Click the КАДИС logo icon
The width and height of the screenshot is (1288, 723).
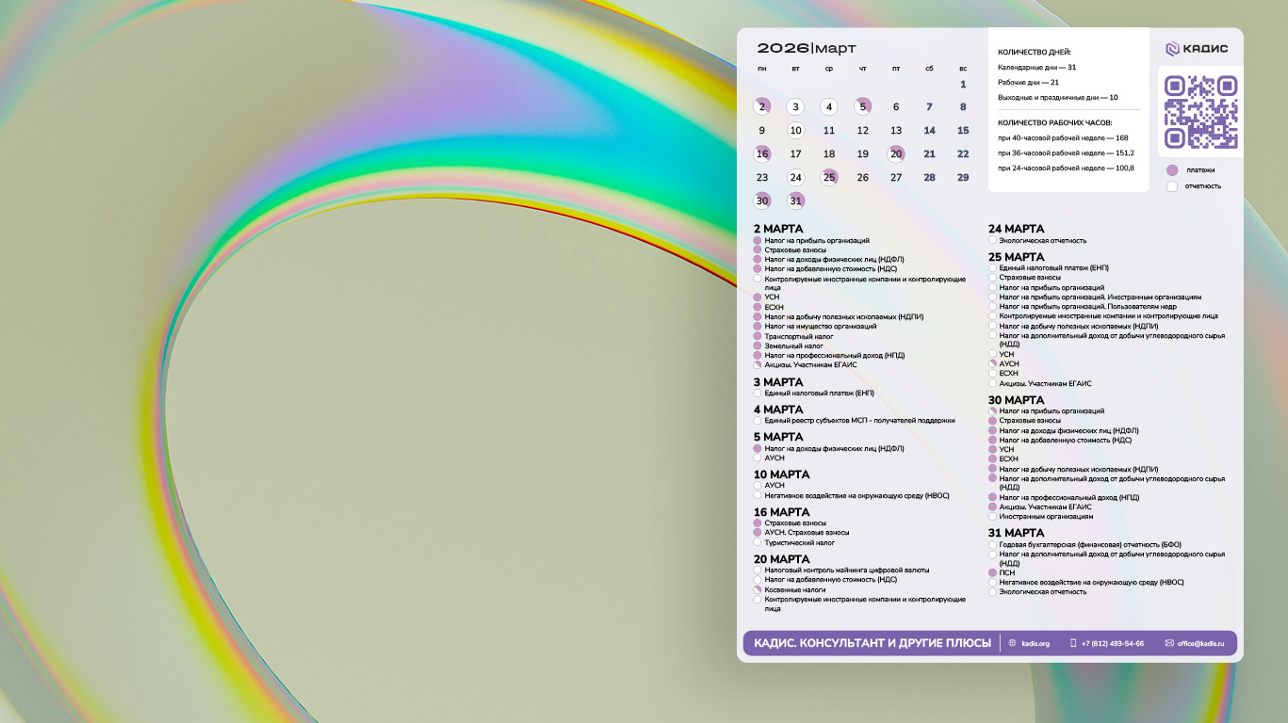pyautogui.click(x=1172, y=49)
